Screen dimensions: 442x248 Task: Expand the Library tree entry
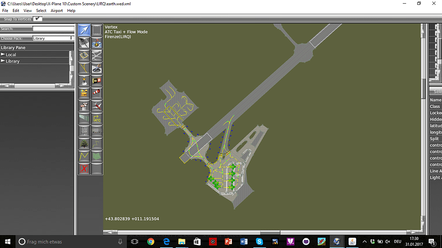[x=3, y=61]
